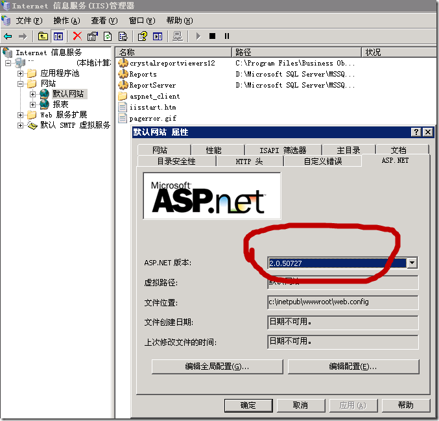Switch to the 自定义错误 tab
The width and height of the screenshot is (439, 421).
point(323,161)
